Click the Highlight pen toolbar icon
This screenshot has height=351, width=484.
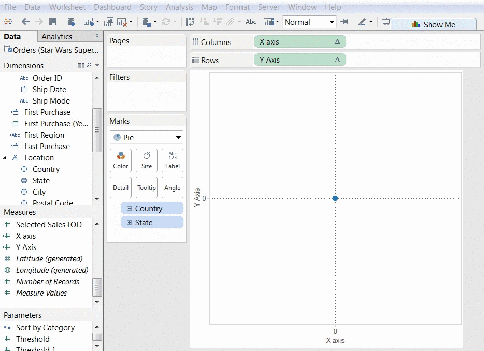[x=363, y=22]
